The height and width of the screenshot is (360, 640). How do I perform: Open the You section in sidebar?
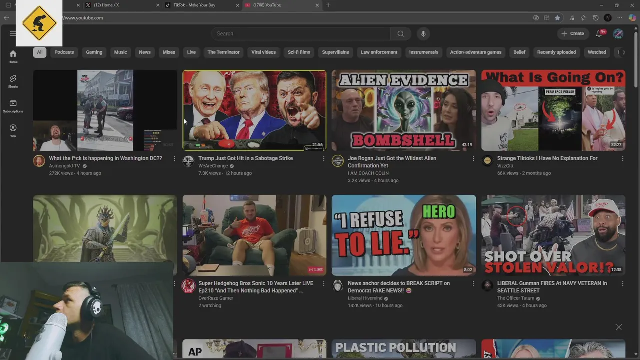pos(13,131)
